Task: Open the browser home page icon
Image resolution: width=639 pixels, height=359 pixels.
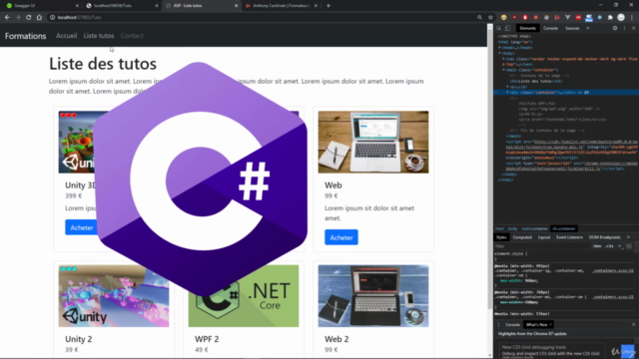Action: [x=39, y=18]
